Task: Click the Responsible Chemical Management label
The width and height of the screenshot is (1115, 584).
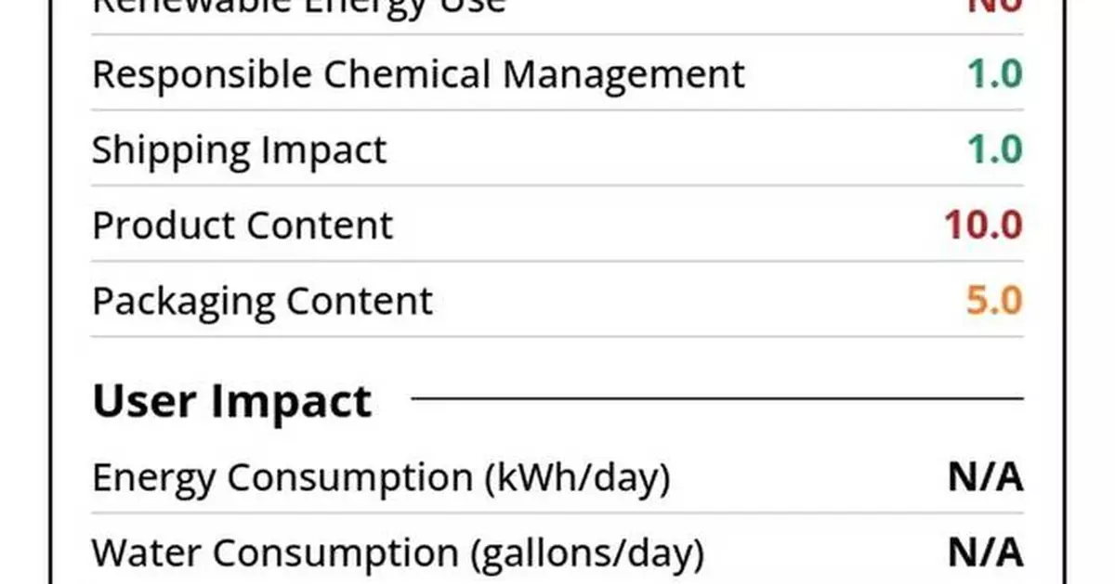Action: tap(418, 74)
